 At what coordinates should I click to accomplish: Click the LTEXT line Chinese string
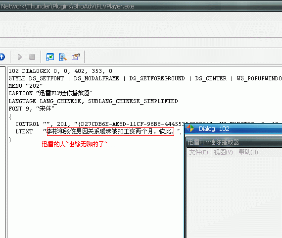point(110,131)
